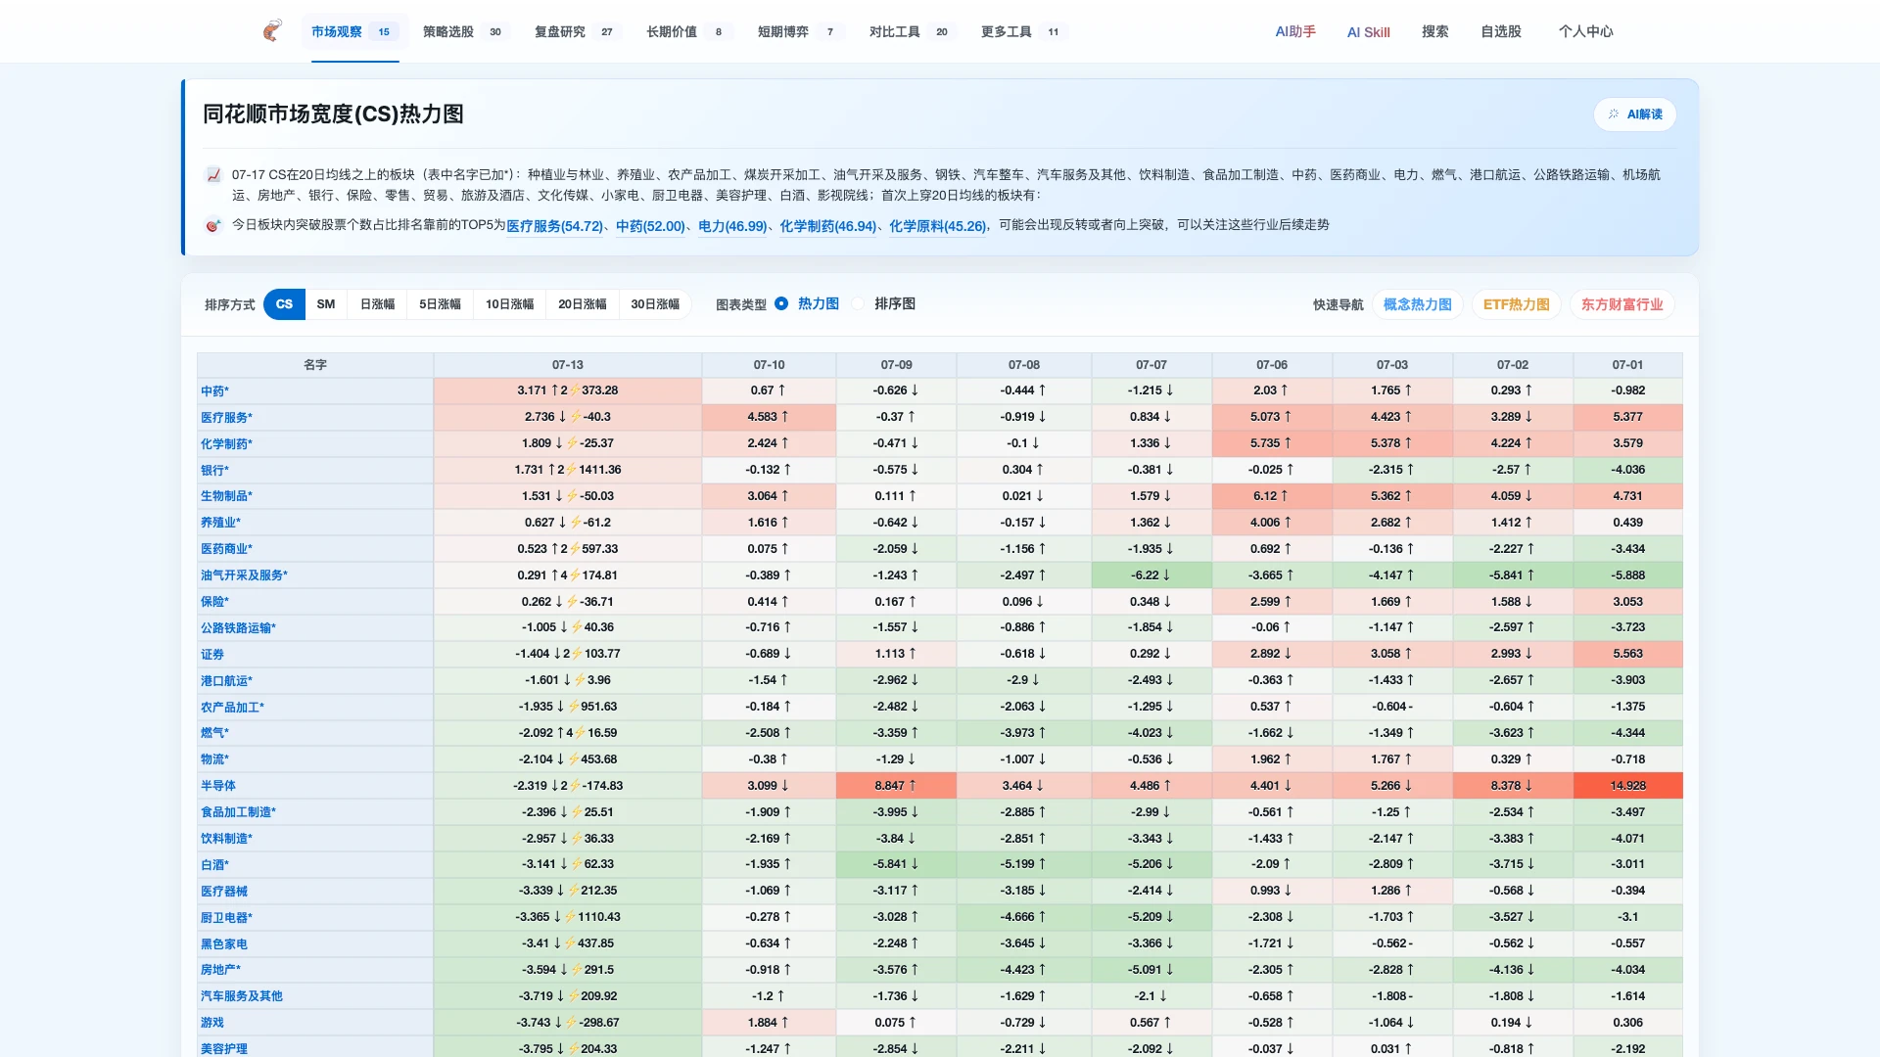
Task: Open the 复盘研究 navigation menu
Action: (x=578, y=31)
